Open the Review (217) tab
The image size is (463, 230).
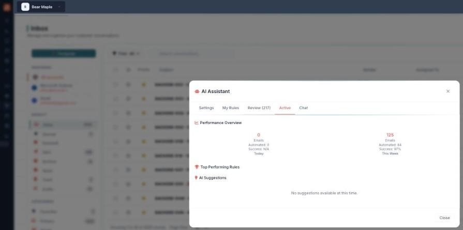coord(259,108)
